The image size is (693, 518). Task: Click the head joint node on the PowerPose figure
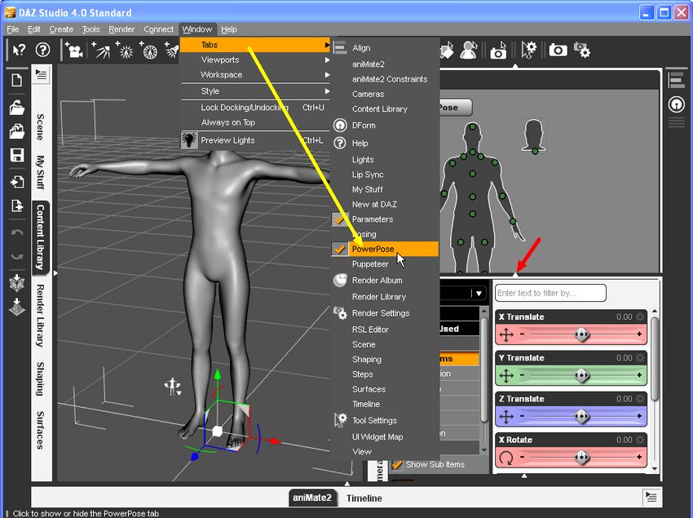472,127
